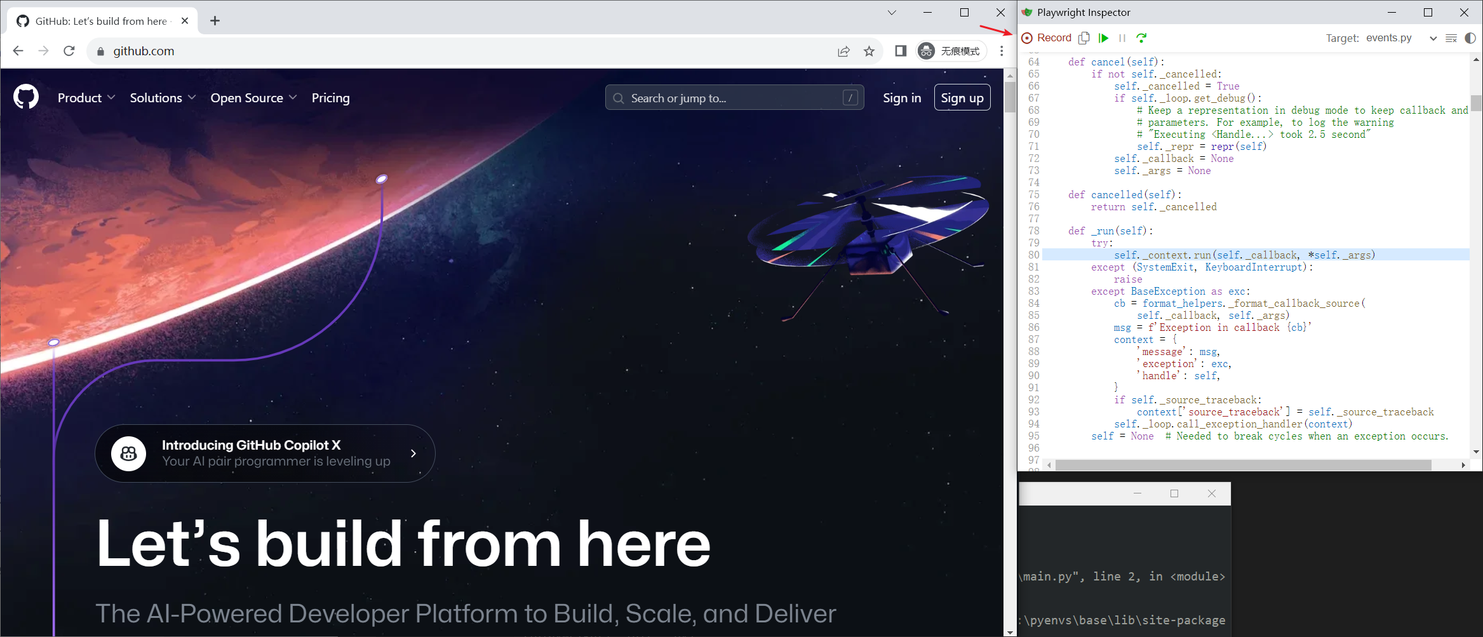Click the site lock icon in address bar
This screenshot has width=1483, height=637.
coord(100,51)
